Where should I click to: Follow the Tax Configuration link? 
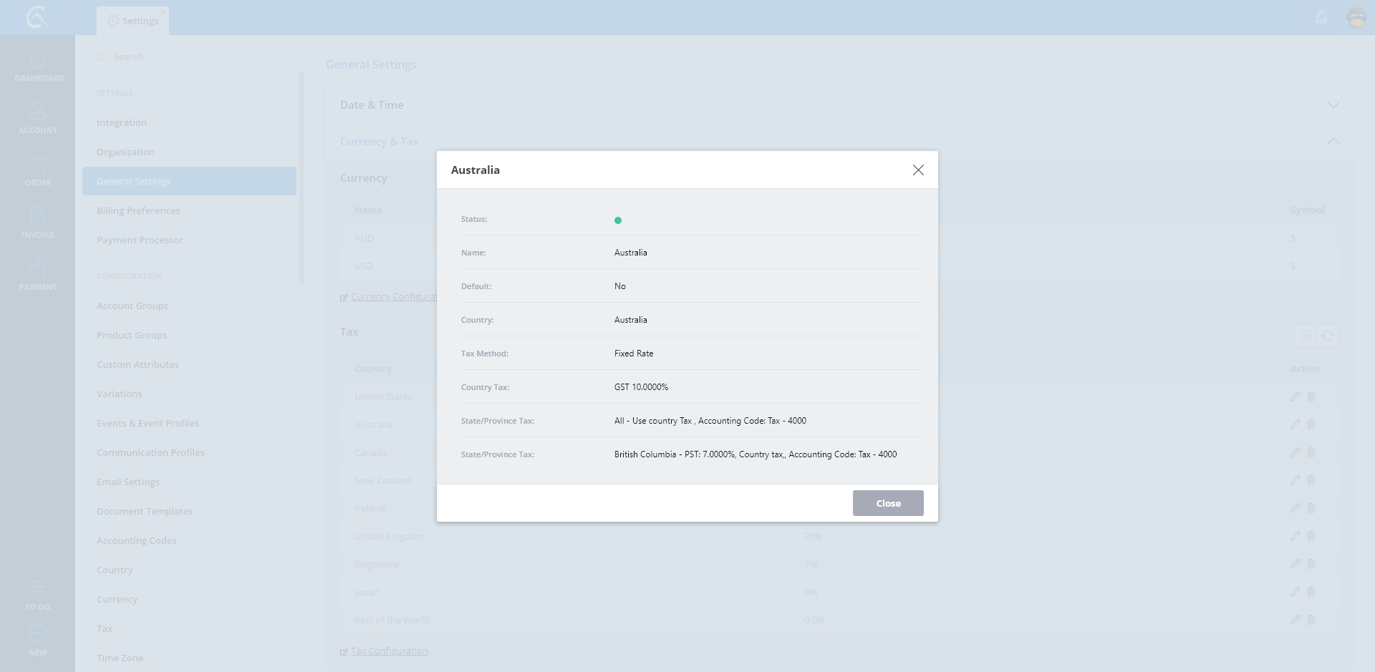[389, 651]
